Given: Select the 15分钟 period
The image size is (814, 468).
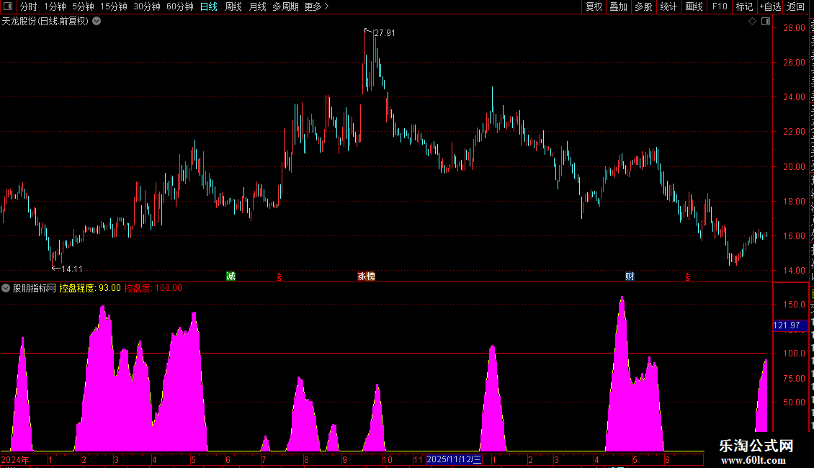Looking at the screenshot, I should [x=114, y=6].
